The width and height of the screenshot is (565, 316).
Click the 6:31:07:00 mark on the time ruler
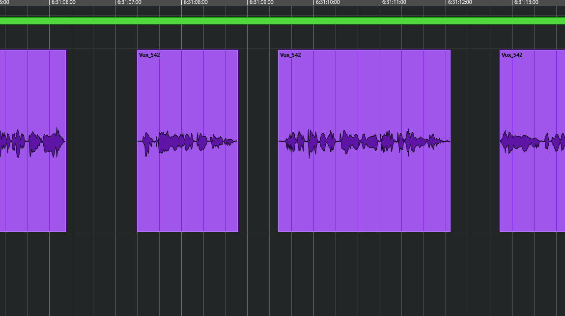click(x=129, y=2)
